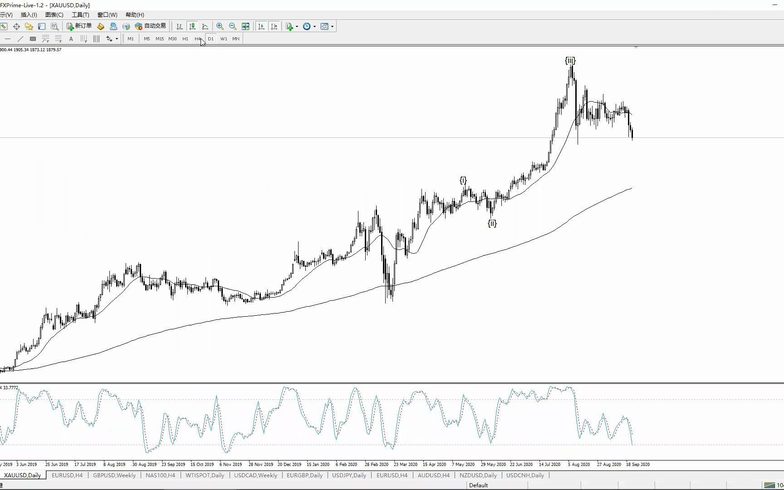Open the 帮助(H) help menu
Screen dimensions: 784x490
click(135, 15)
